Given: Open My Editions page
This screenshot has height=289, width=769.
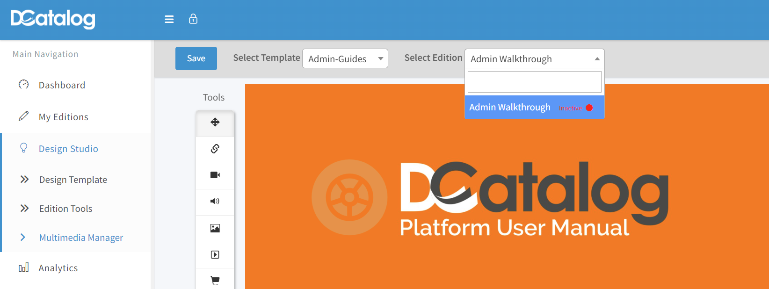Looking at the screenshot, I should 64,117.
